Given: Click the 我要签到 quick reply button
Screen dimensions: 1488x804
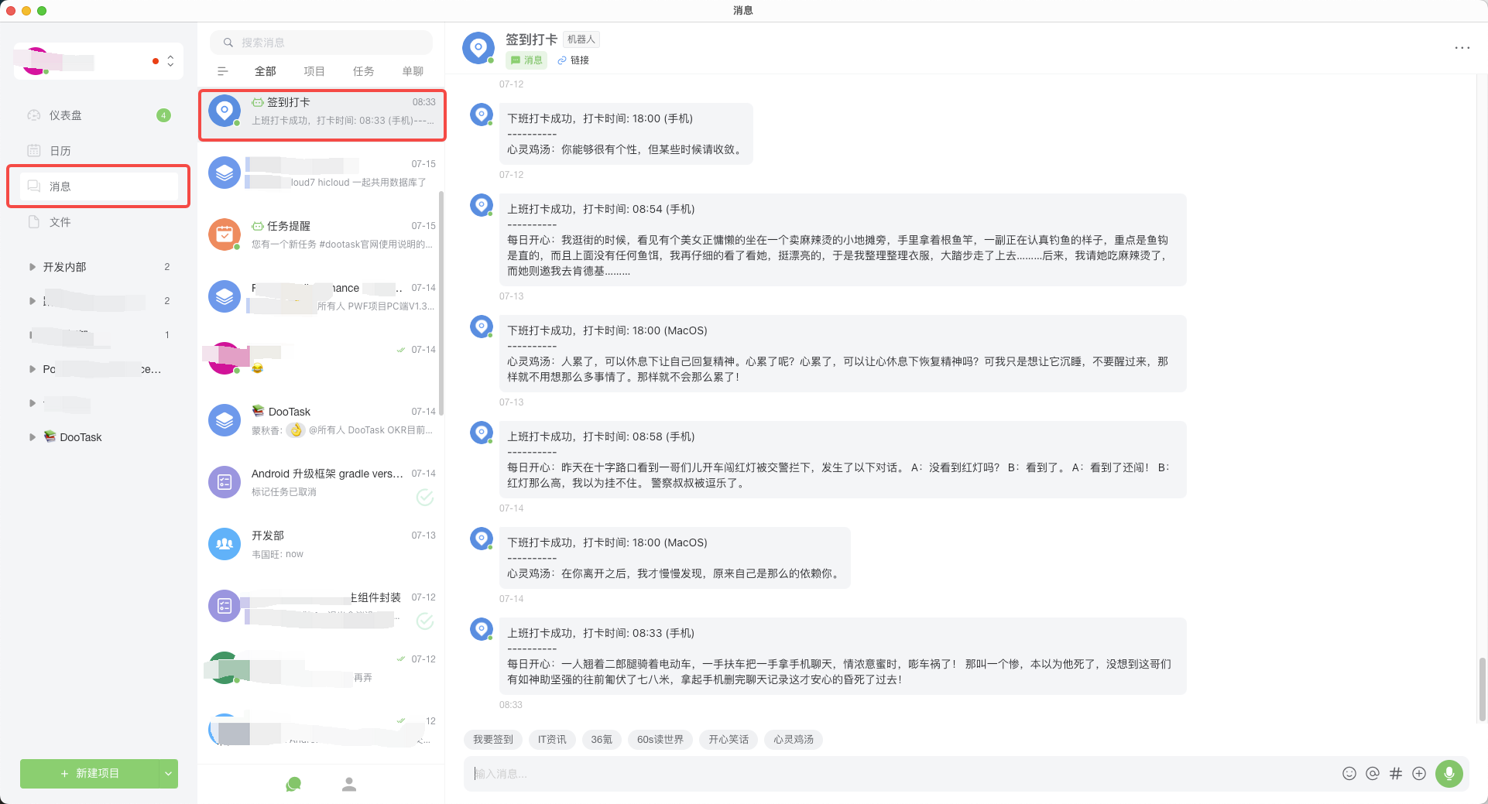Looking at the screenshot, I should coord(492,739).
